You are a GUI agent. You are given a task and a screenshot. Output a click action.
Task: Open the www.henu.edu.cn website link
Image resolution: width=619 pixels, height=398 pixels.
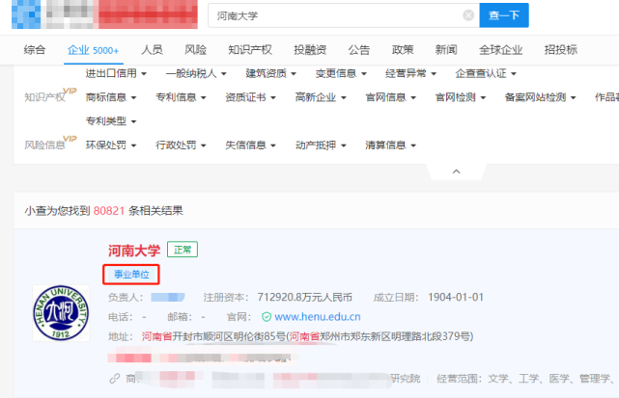point(318,317)
